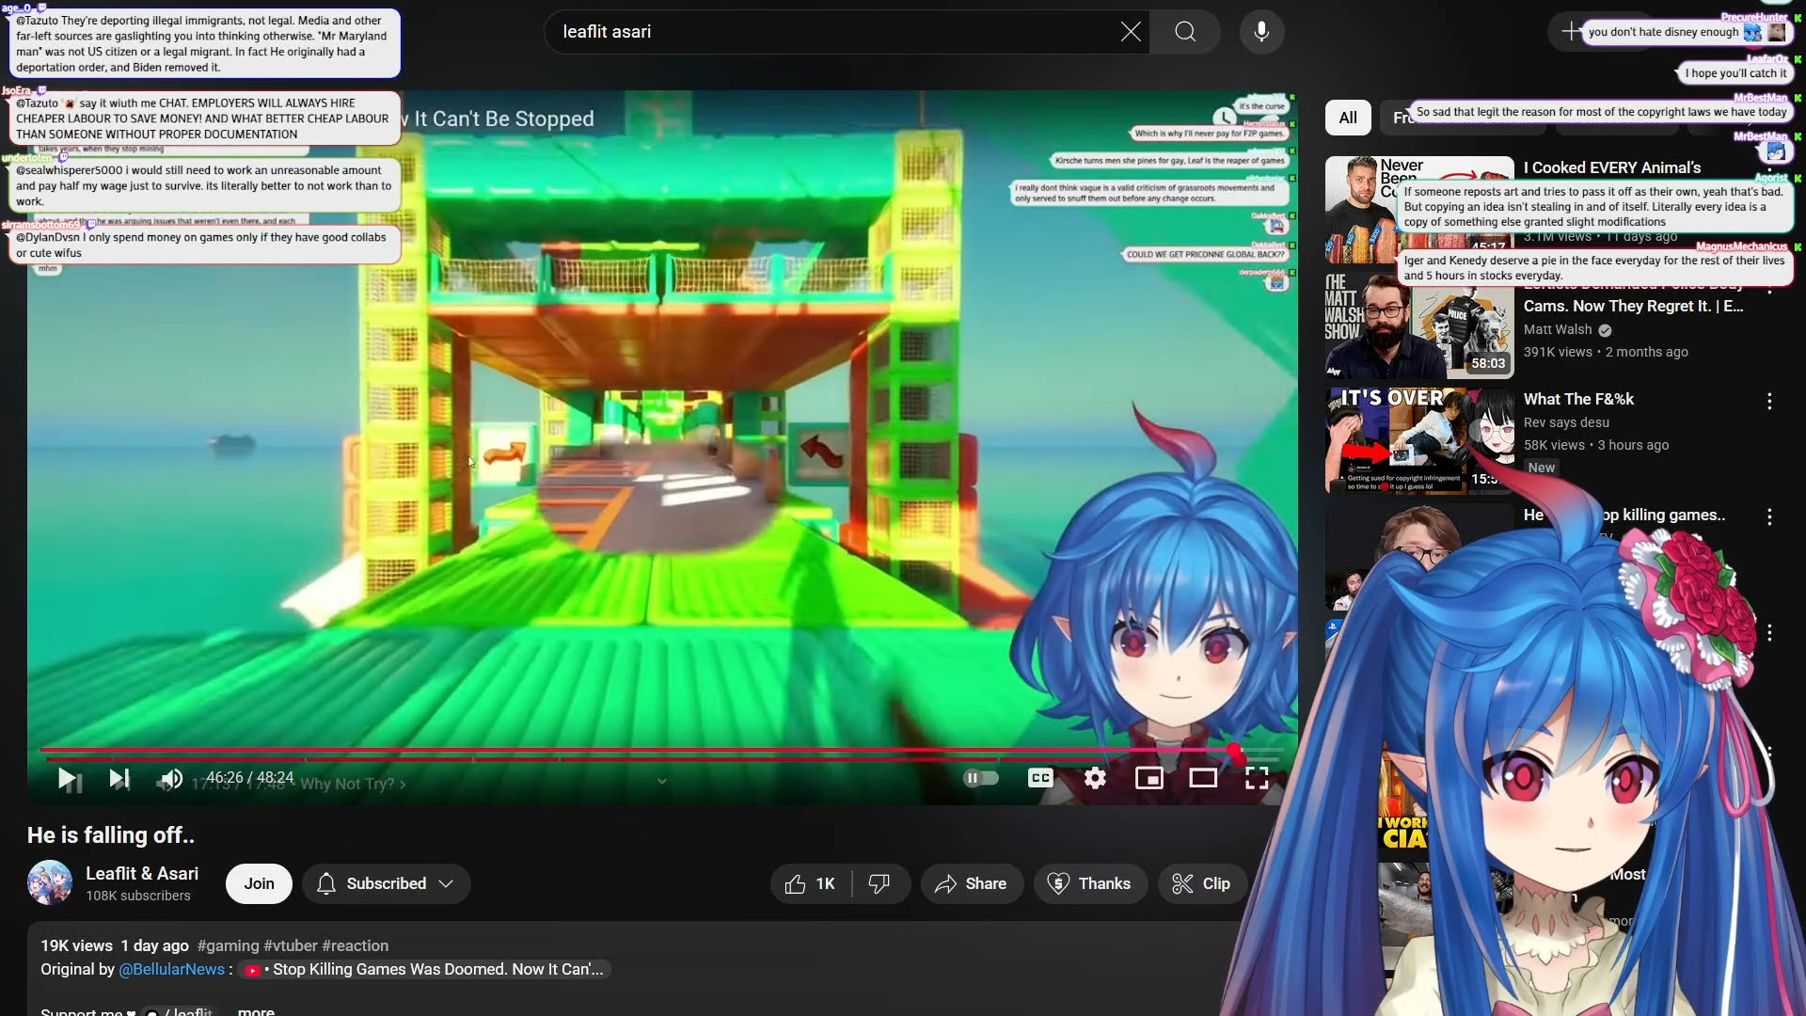Screen dimensions: 1806x1016
Task: Open the @BellularNews channel link
Action: (171, 969)
